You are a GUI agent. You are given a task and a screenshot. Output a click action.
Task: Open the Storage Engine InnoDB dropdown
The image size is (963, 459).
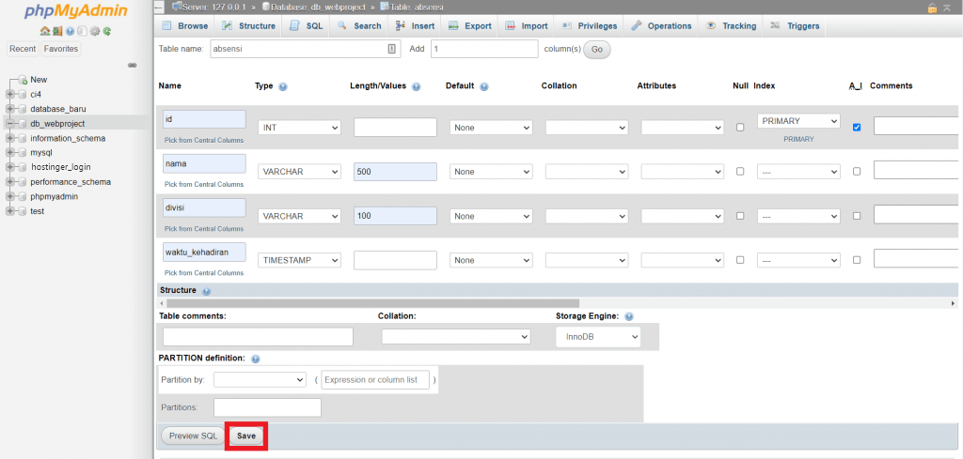[598, 336]
